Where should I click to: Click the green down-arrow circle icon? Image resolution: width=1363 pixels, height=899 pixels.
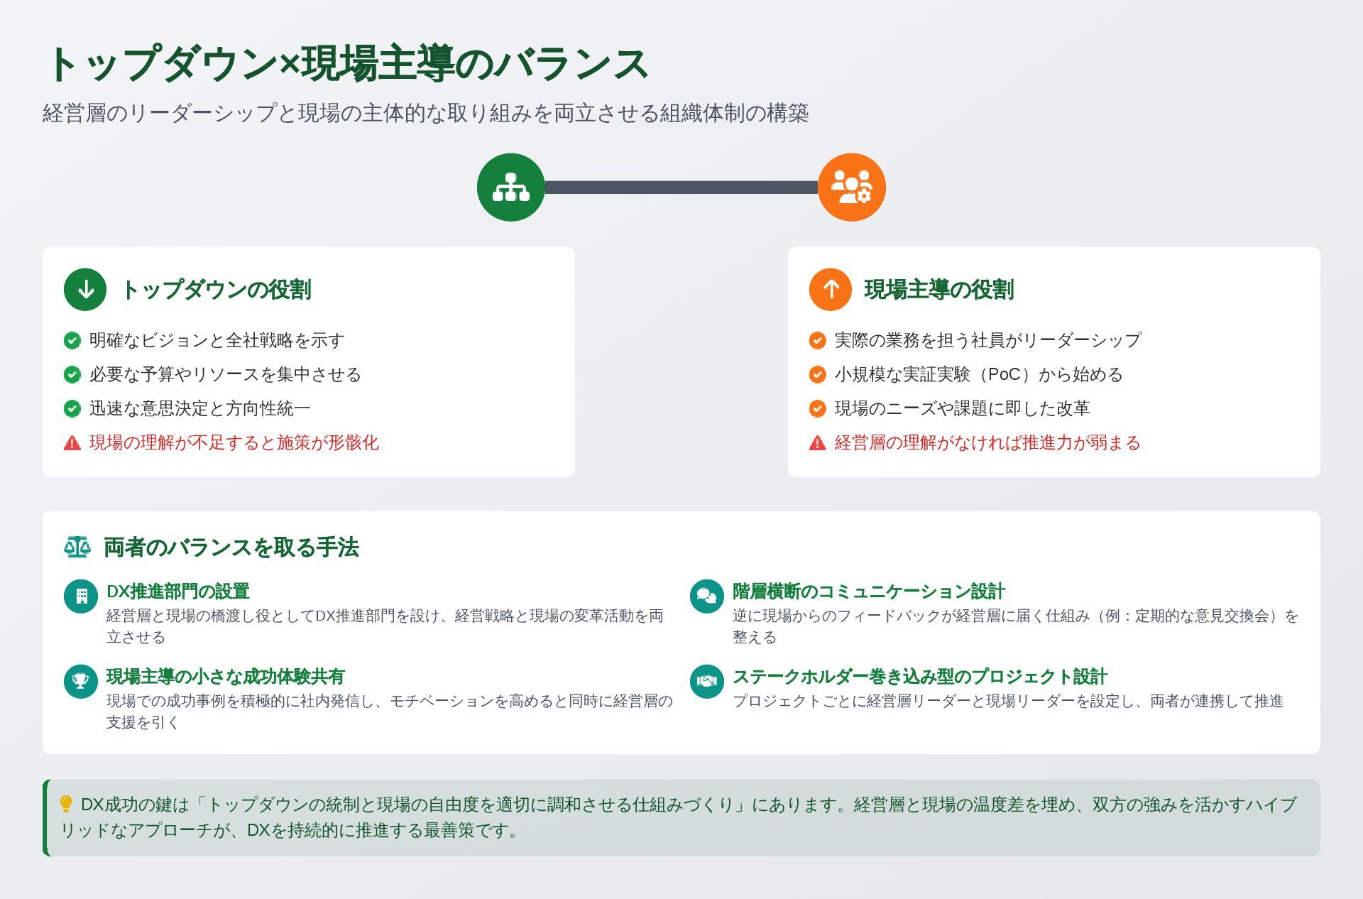tap(85, 290)
